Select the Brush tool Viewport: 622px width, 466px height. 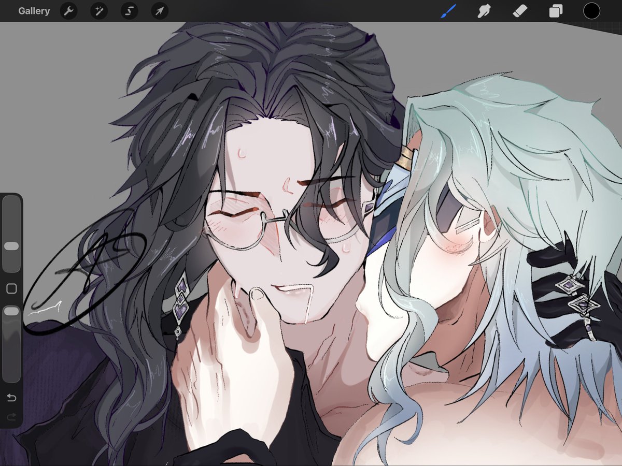[x=448, y=11]
